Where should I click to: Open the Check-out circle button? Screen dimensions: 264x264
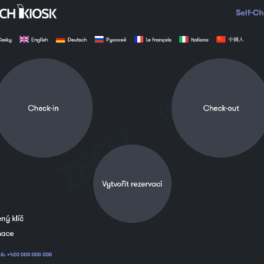point(221,108)
